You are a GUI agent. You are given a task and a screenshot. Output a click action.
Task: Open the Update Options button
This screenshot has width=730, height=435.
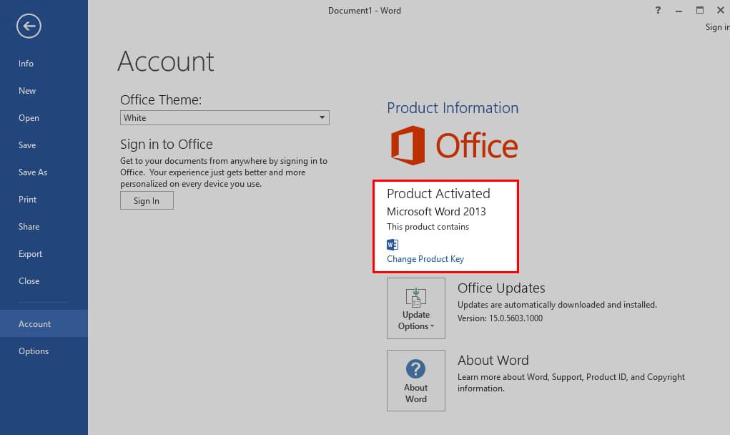[x=415, y=308]
